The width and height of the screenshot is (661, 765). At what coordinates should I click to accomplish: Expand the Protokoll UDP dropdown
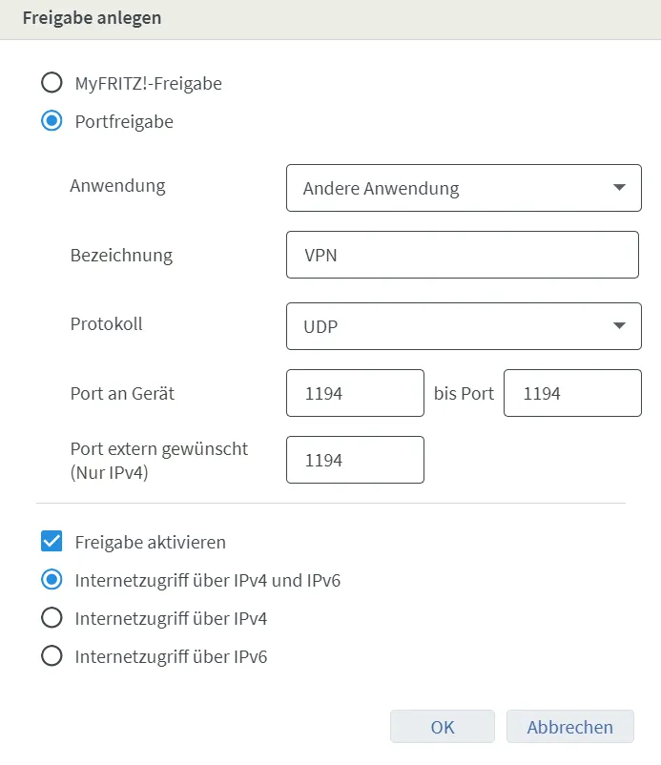click(464, 326)
